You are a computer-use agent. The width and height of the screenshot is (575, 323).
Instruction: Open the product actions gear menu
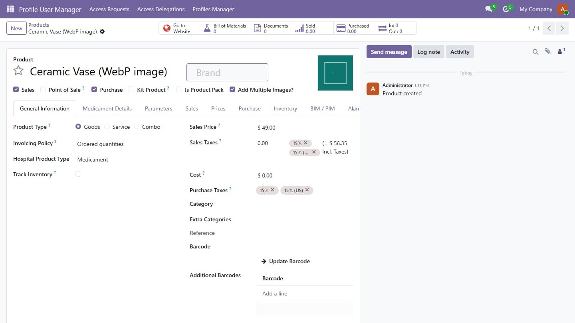point(102,32)
